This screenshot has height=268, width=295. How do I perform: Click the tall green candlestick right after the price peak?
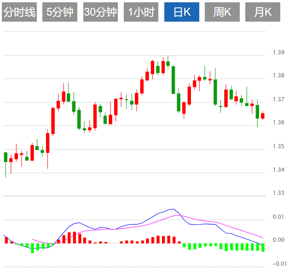(x=173, y=80)
